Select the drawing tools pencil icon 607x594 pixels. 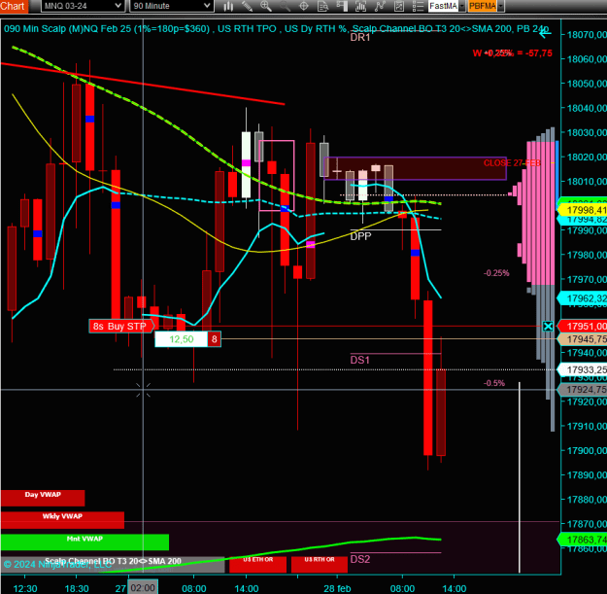pyautogui.click(x=247, y=6)
